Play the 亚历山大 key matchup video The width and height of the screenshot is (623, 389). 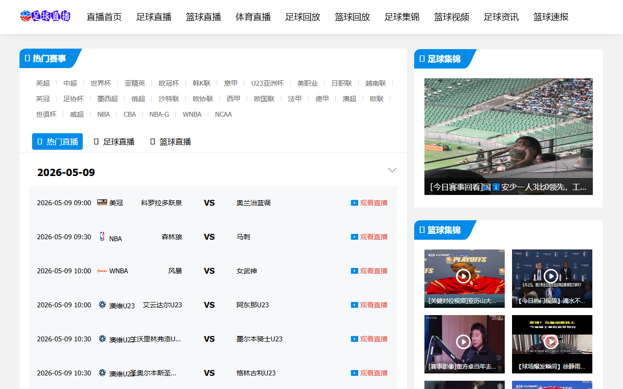pyautogui.click(x=463, y=276)
